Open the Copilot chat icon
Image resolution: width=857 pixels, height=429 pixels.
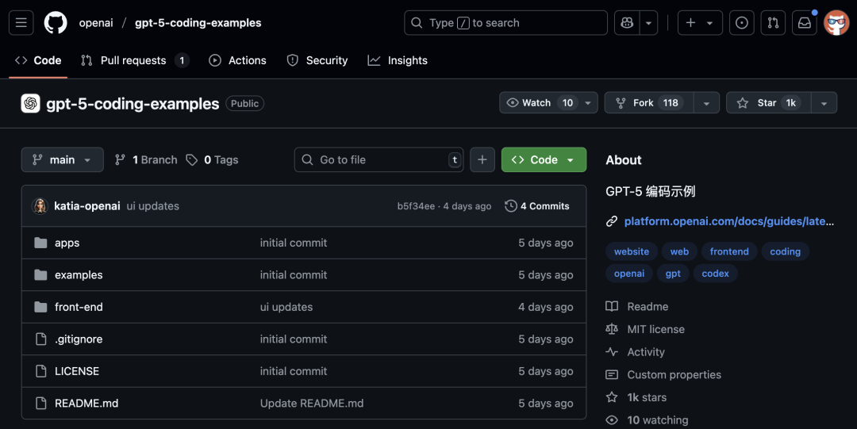[x=627, y=23]
